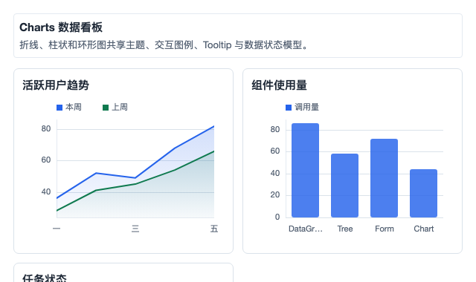Click the Chart bar in the bar chart

(423, 193)
